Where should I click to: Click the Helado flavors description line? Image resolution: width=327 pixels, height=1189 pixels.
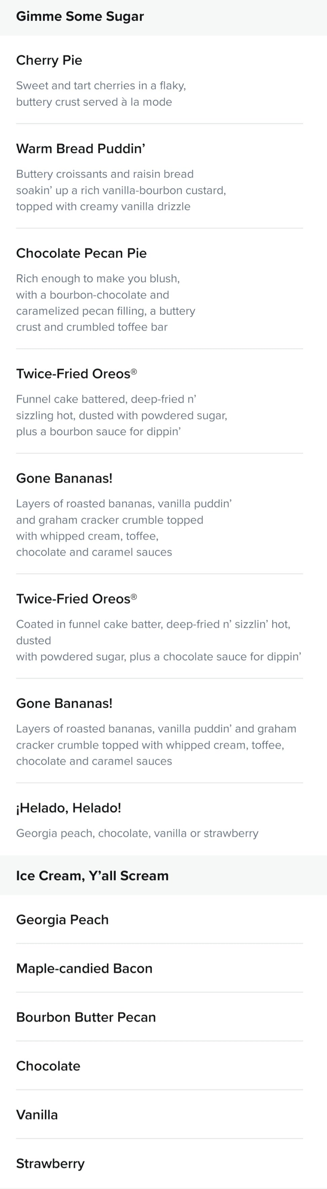138,833
